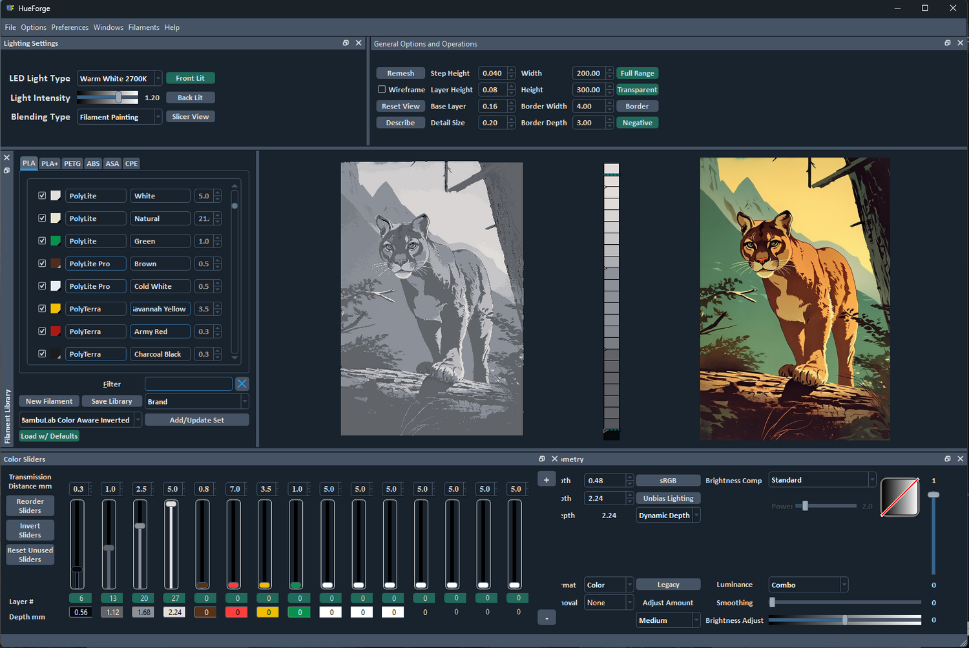Clear the filament filter with the blue X
The height and width of the screenshot is (648, 969).
coord(242,383)
